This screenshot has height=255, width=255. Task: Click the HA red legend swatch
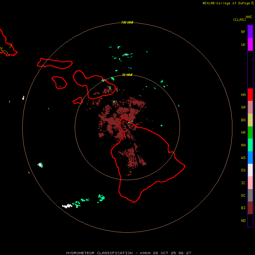[x=250, y=95]
